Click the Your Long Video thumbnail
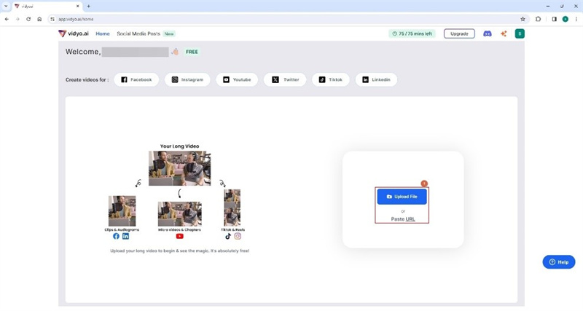The image size is (583, 311). [x=179, y=168]
